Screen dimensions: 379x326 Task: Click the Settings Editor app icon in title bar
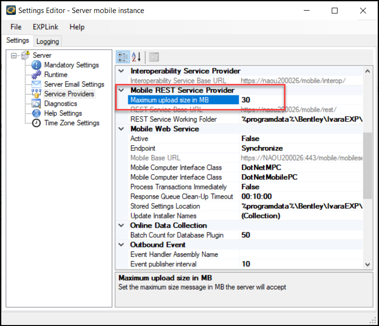click(x=11, y=11)
